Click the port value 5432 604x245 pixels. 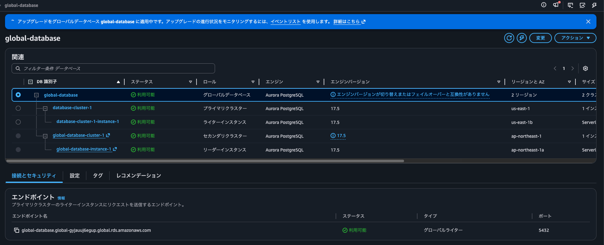coord(544,230)
